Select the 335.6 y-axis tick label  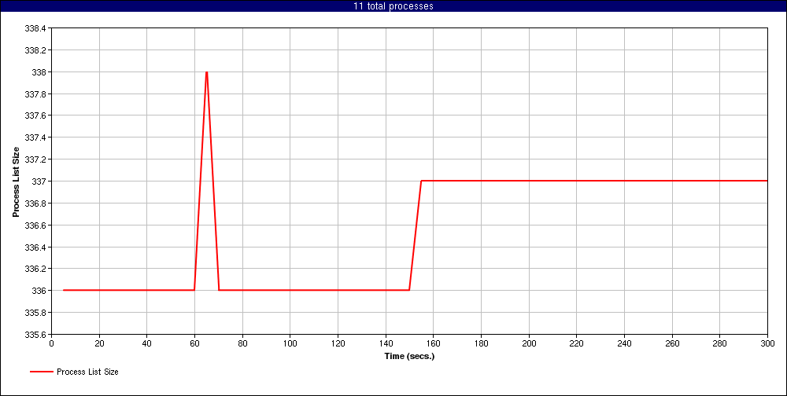pos(36,334)
